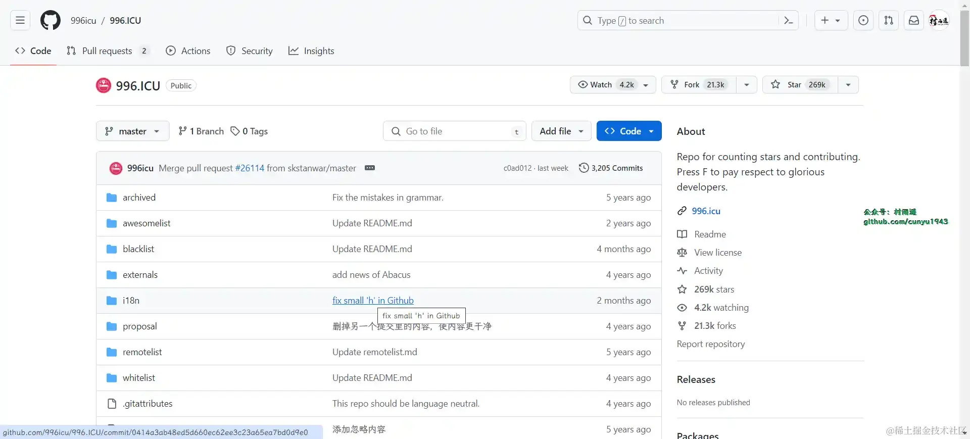Click 'add news of Abacus' commit message
This screenshot has width=970, height=439.
tap(371, 275)
